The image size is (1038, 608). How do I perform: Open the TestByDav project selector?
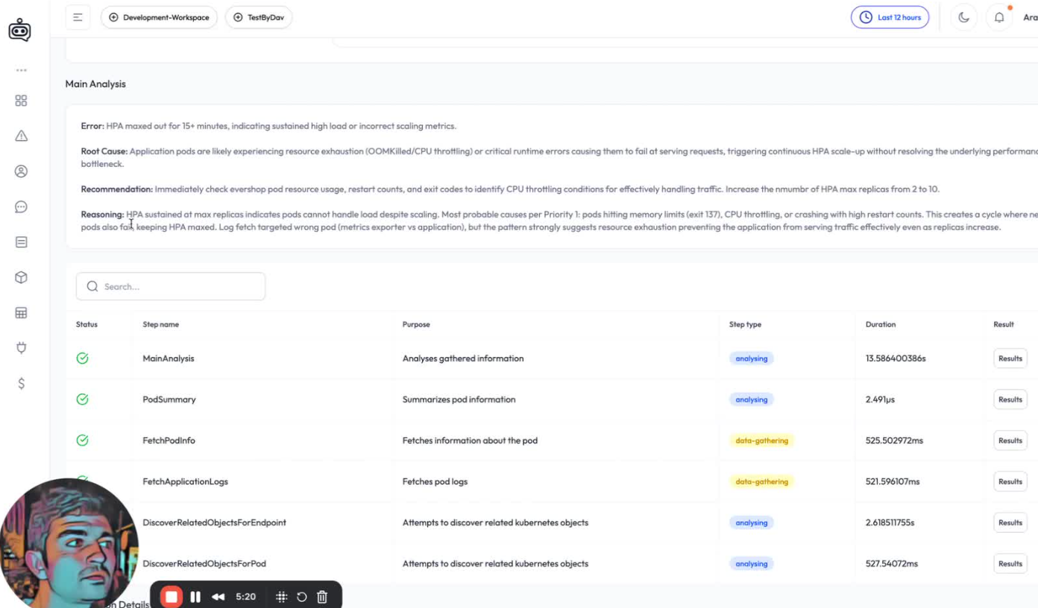tap(259, 17)
